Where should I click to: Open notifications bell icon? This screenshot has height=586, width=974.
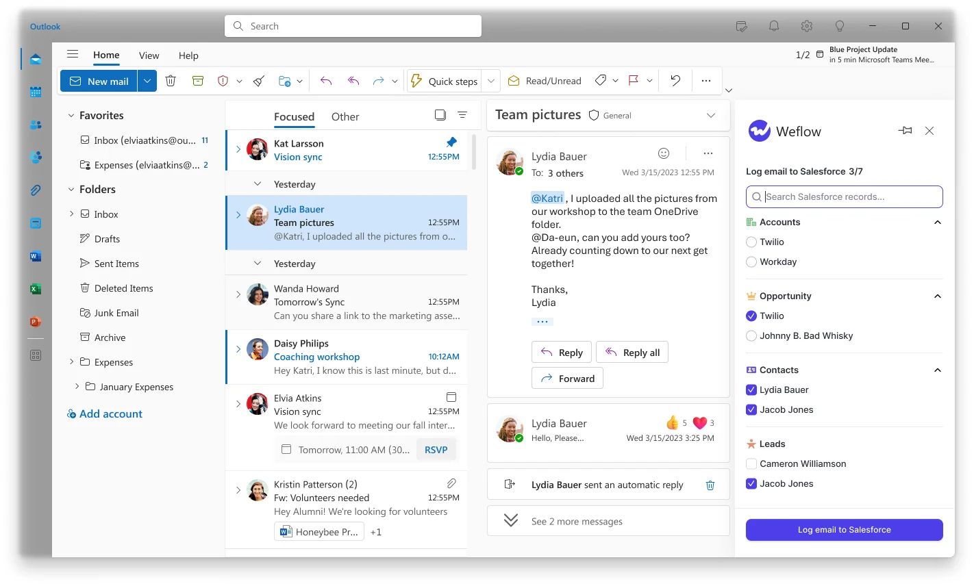coord(774,26)
